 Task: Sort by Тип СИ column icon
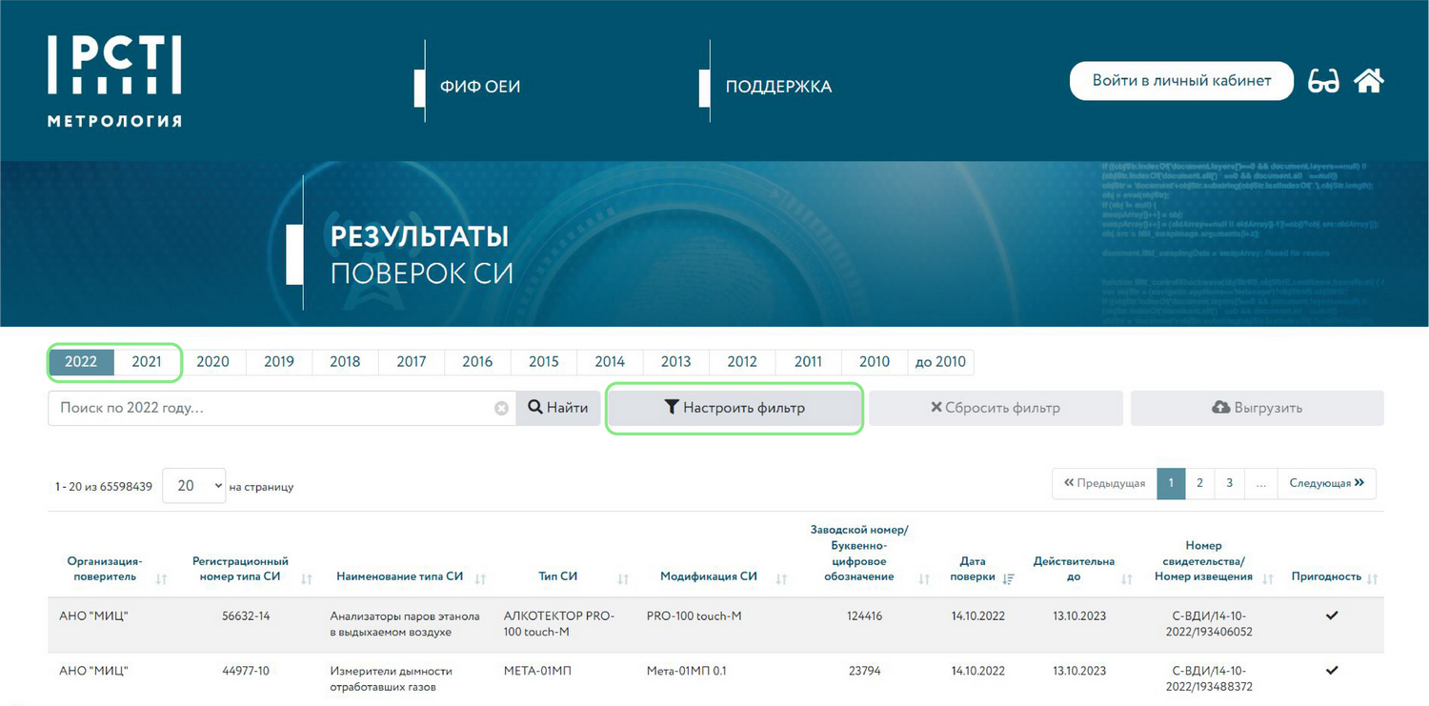(x=623, y=578)
